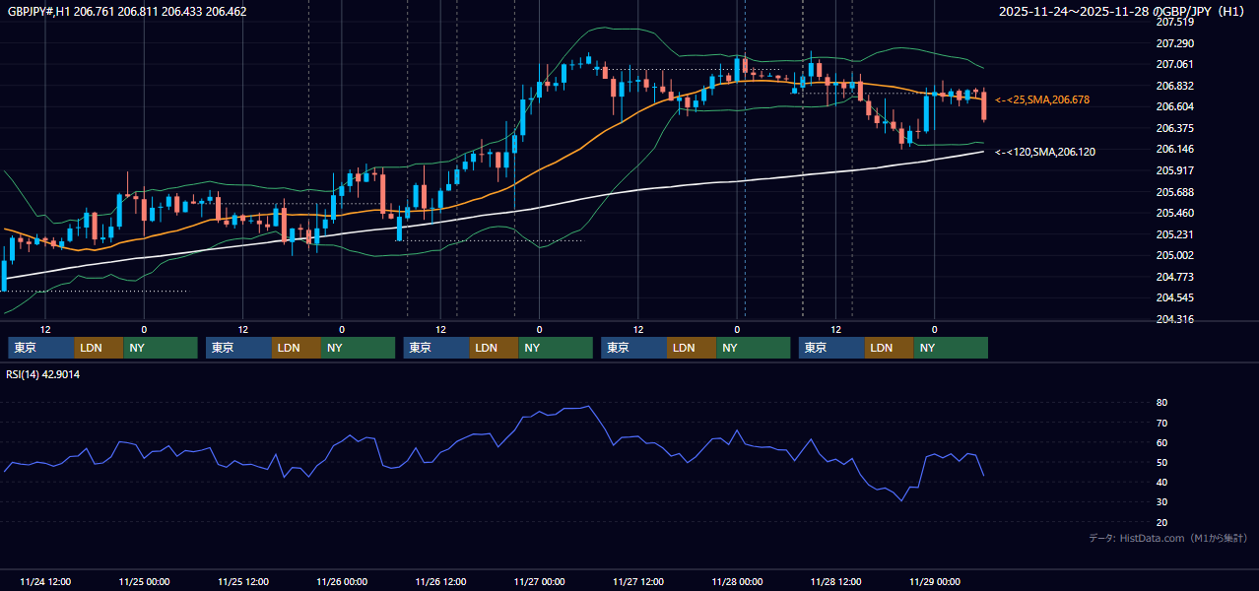The height and width of the screenshot is (591, 1259).
Task: Click RSI scale value 50
Action: (1161, 462)
